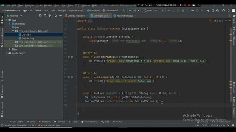This screenshot has width=236, height=132.
Task: Click Sync Project with Gradle Files icon
Action: click(208, 11)
